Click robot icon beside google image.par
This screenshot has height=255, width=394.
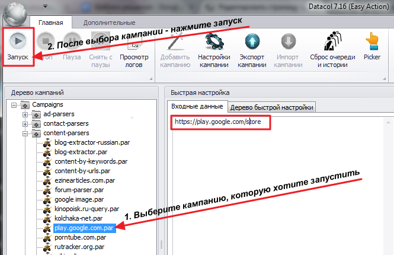tap(47, 200)
